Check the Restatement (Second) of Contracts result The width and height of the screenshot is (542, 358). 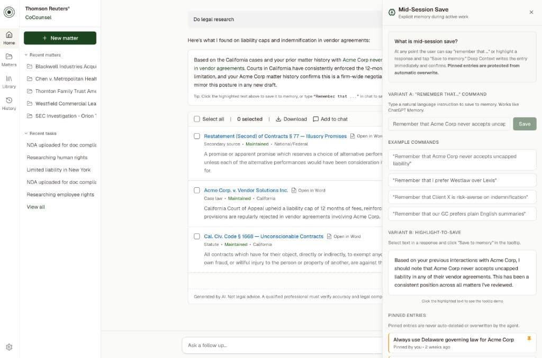[197, 136]
